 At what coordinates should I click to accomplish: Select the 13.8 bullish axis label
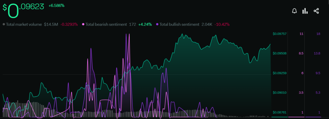[317, 53]
